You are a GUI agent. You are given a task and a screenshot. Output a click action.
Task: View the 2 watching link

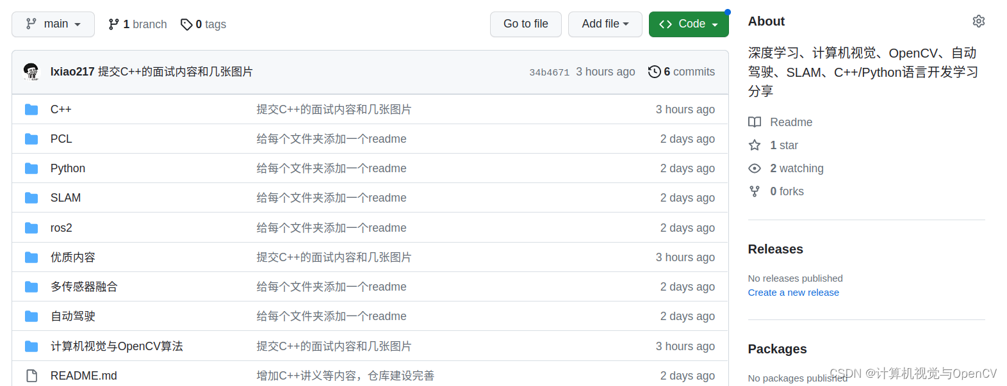[797, 168]
